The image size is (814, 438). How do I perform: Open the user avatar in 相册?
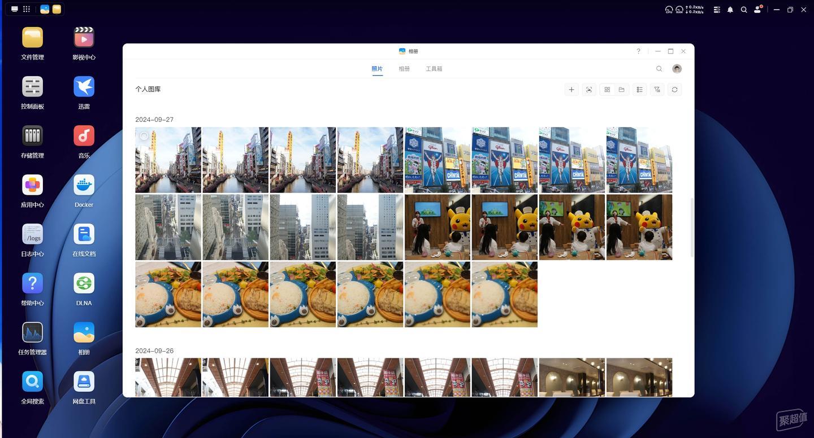pyautogui.click(x=677, y=69)
